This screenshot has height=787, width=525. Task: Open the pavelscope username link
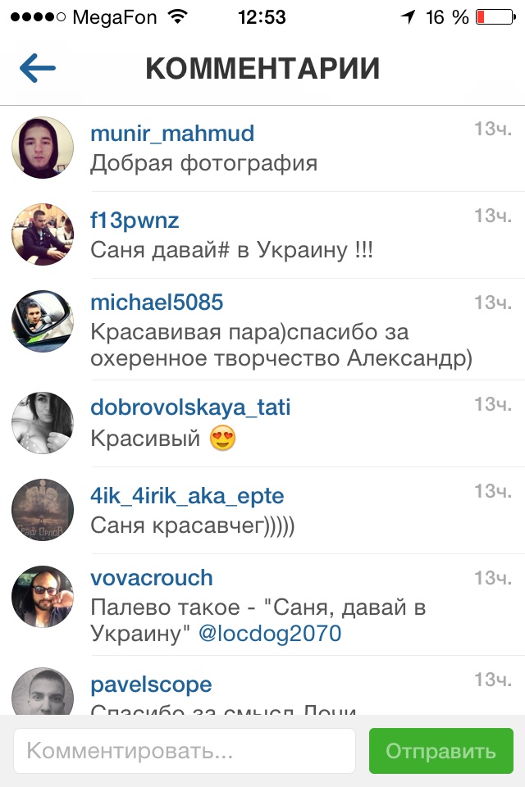151,685
